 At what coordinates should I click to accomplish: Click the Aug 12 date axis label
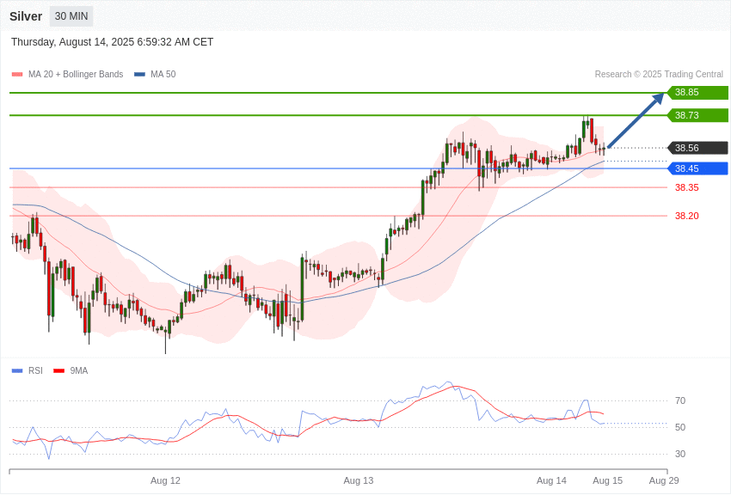(x=165, y=480)
